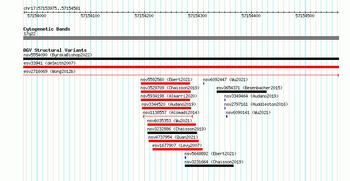Click the red bar under nsv5934198
Image resolution: width=350 pixels, height=181 pixels.
[165, 100]
